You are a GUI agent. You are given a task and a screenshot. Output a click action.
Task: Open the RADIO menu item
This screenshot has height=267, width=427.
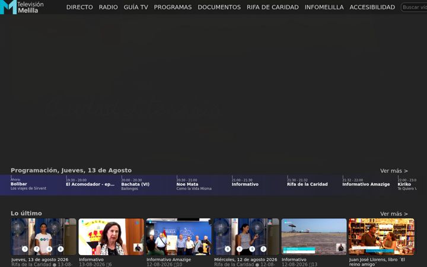click(108, 7)
